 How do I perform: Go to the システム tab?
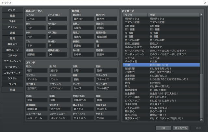[12, 78]
